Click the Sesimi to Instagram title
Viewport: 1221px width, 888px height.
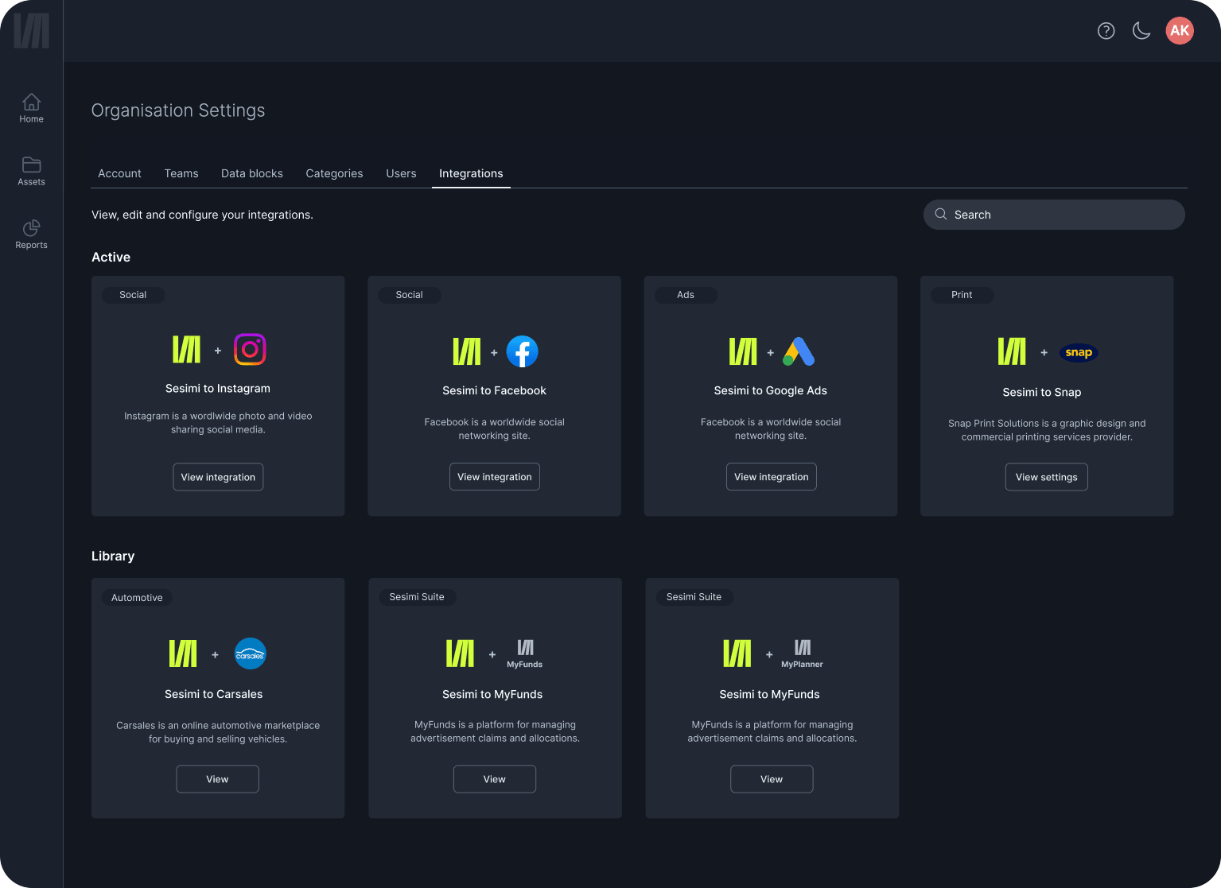(218, 388)
